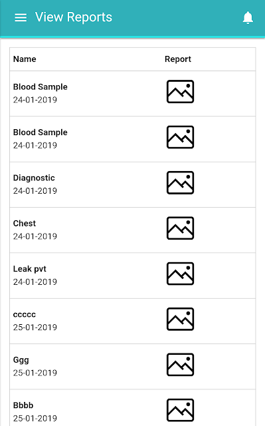Viewport: 265px width, 426px height.
Task: Click the Name column header
Action: pos(25,59)
